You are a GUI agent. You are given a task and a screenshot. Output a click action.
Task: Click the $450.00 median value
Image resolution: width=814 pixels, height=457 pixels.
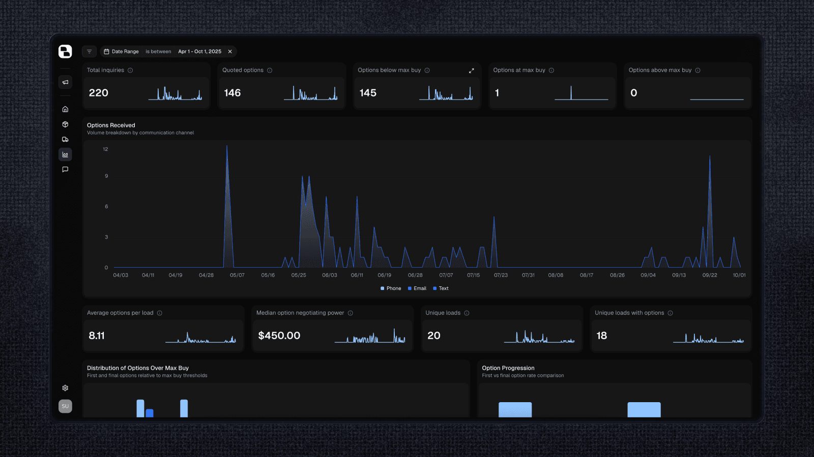[x=279, y=336]
